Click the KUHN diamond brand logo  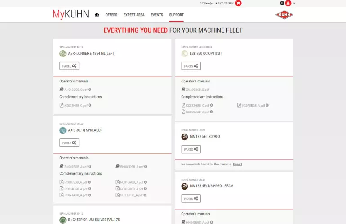point(284,15)
